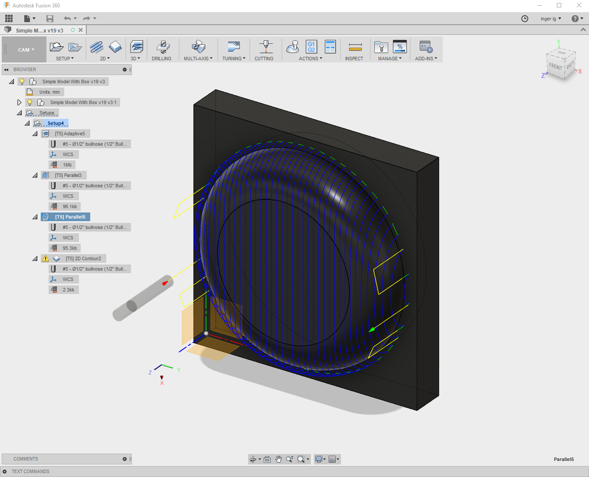589x477 pixels.
Task: Open the data panel grid icon
Action: [9, 18]
